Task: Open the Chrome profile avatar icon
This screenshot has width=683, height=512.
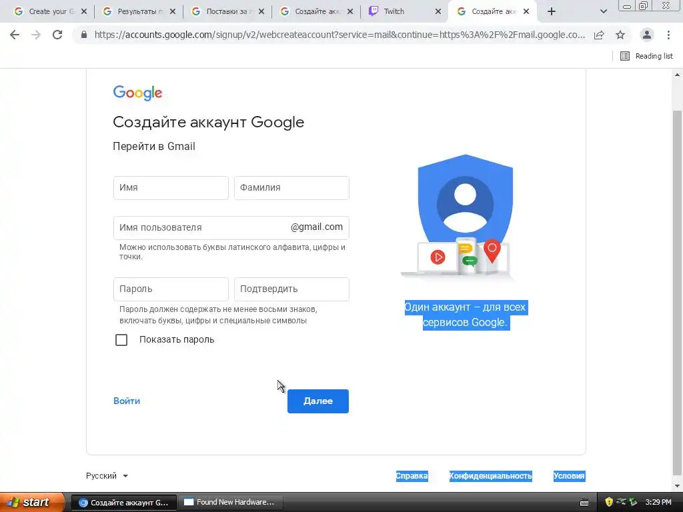Action: click(x=647, y=35)
